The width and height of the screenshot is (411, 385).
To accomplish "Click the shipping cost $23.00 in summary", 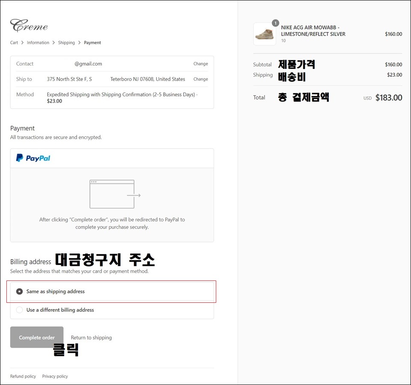I will tap(394, 75).
